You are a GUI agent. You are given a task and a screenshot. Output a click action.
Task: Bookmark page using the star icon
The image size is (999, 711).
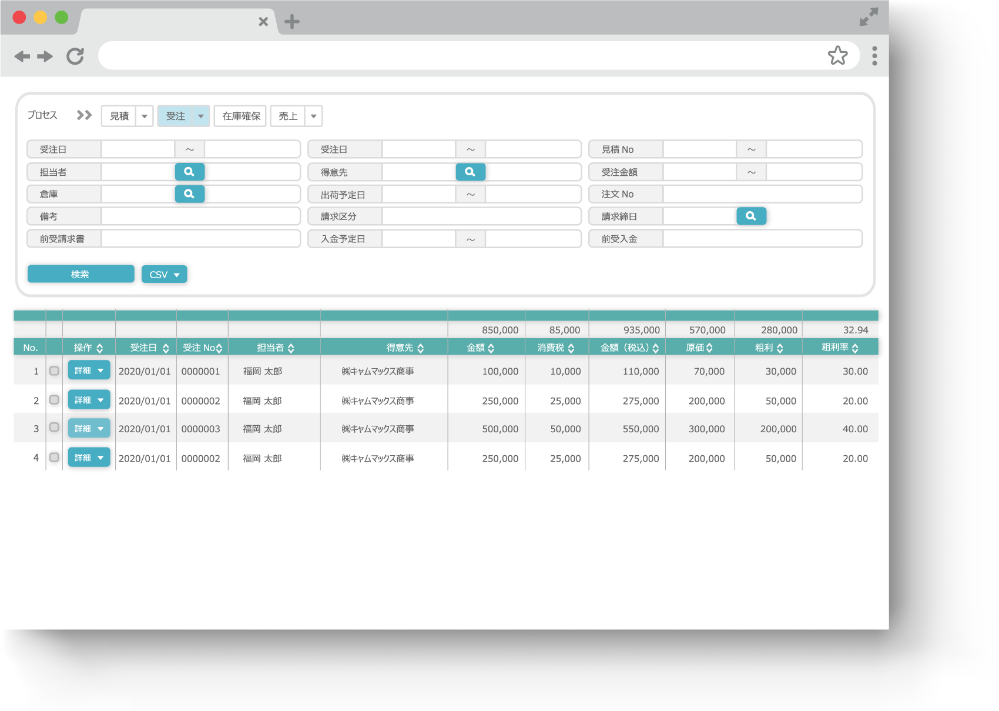837,56
